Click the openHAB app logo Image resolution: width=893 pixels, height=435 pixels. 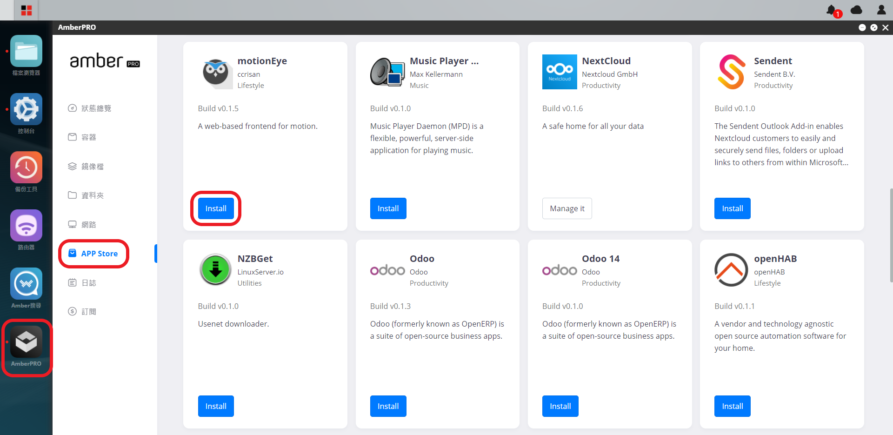[731, 270]
